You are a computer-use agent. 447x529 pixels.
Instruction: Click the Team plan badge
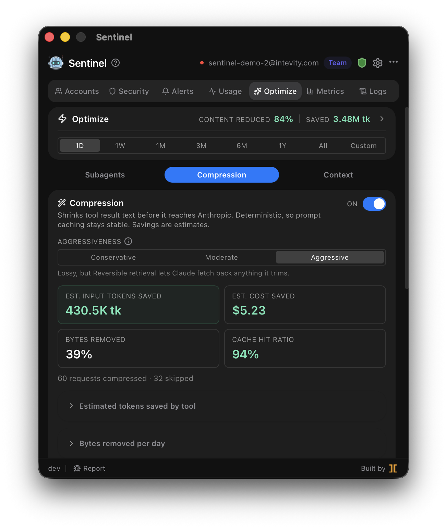[x=338, y=63]
